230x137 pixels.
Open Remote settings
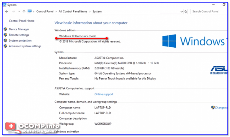19,35
